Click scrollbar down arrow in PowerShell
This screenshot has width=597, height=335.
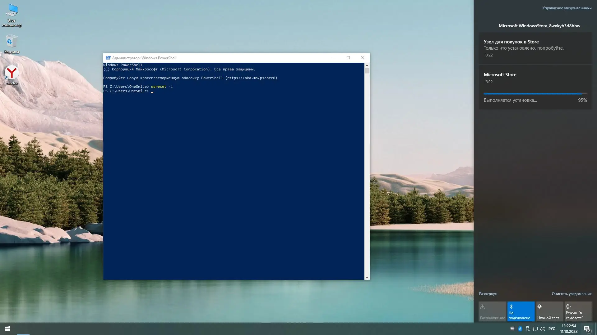point(367,277)
